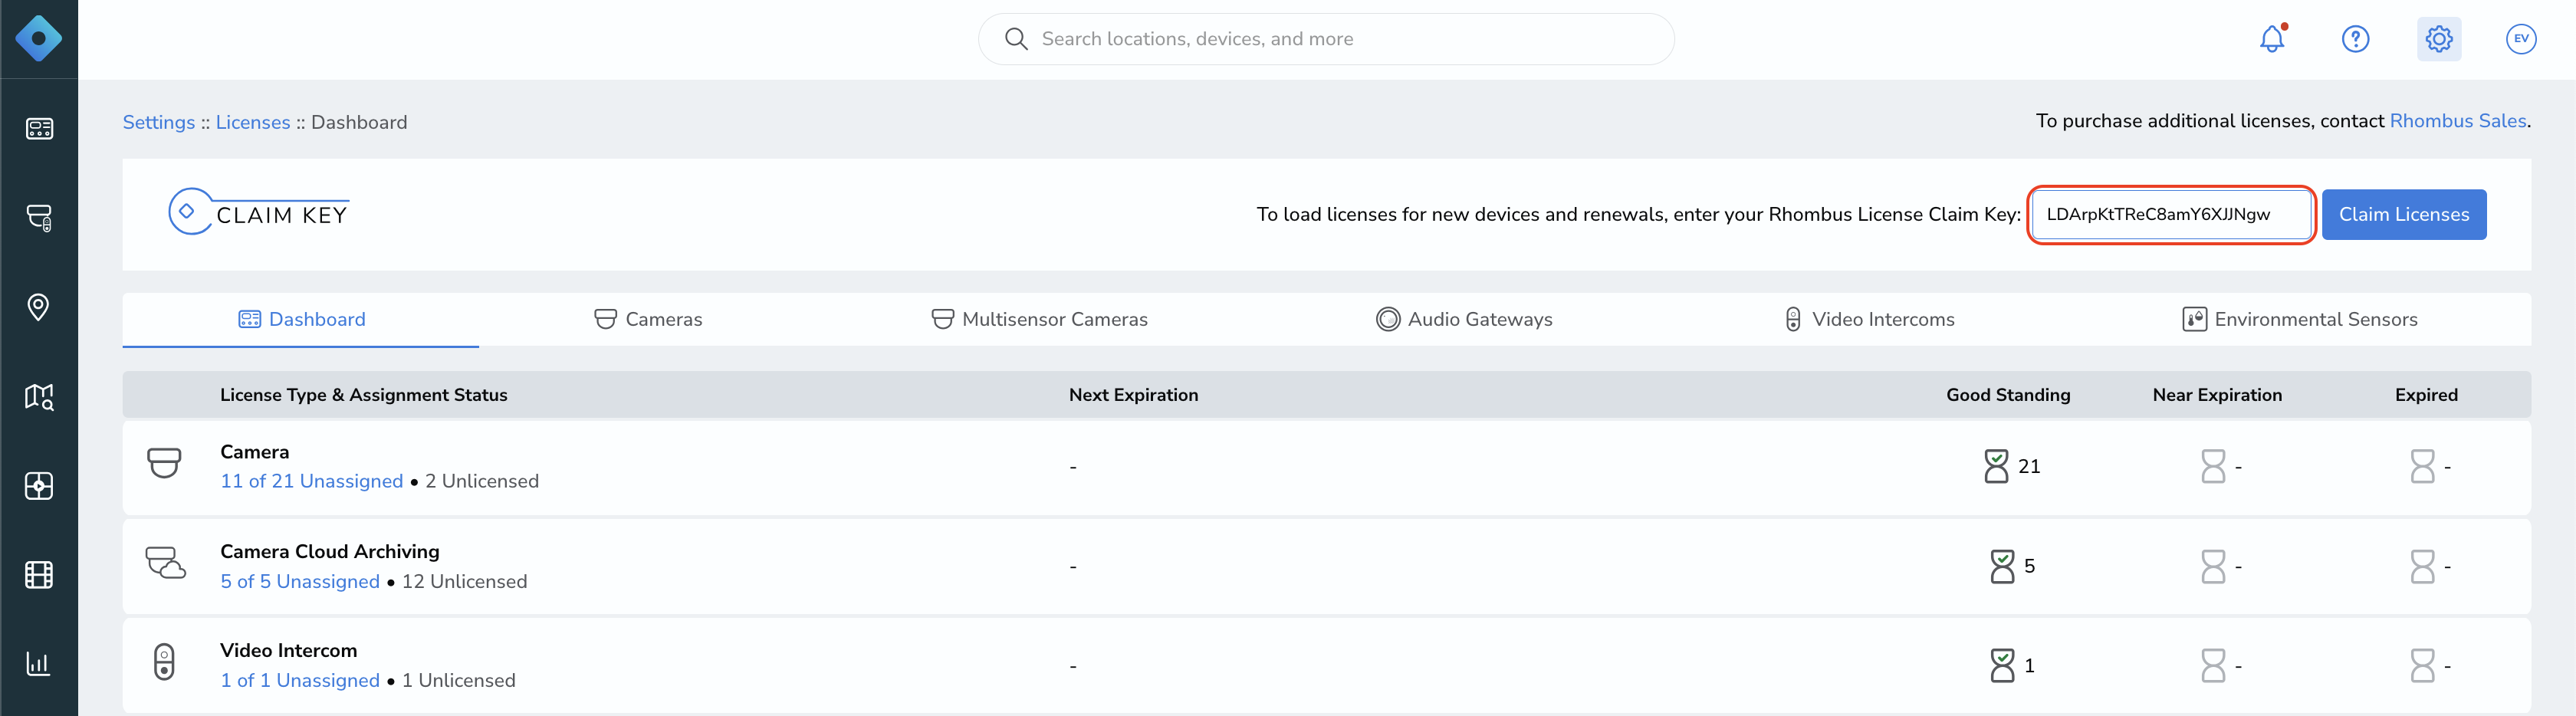
Task: Open the help question mark icon
Action: [2356, 39]
